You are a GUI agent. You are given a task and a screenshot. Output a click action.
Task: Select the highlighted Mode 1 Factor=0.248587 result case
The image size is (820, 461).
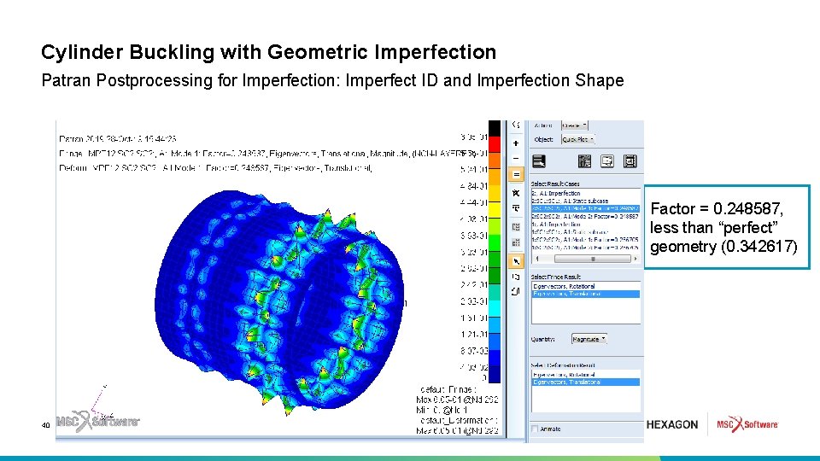(585, 208)
